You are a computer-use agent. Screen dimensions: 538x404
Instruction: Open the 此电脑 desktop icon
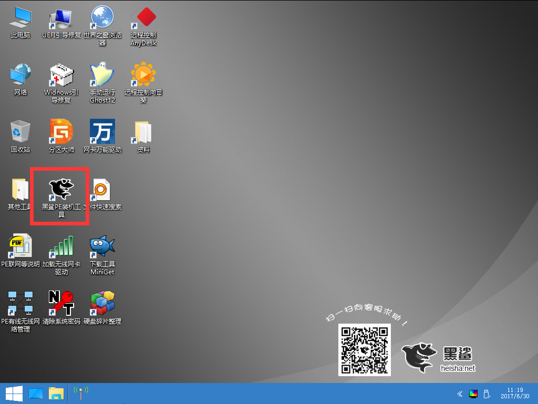point(20,23)
